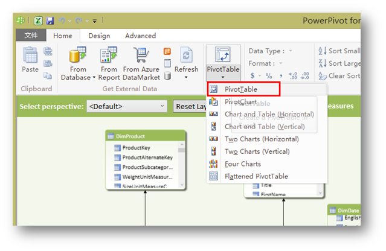
Task: Click the PivotTable ribbon button icon
Action: coord(223,54)
